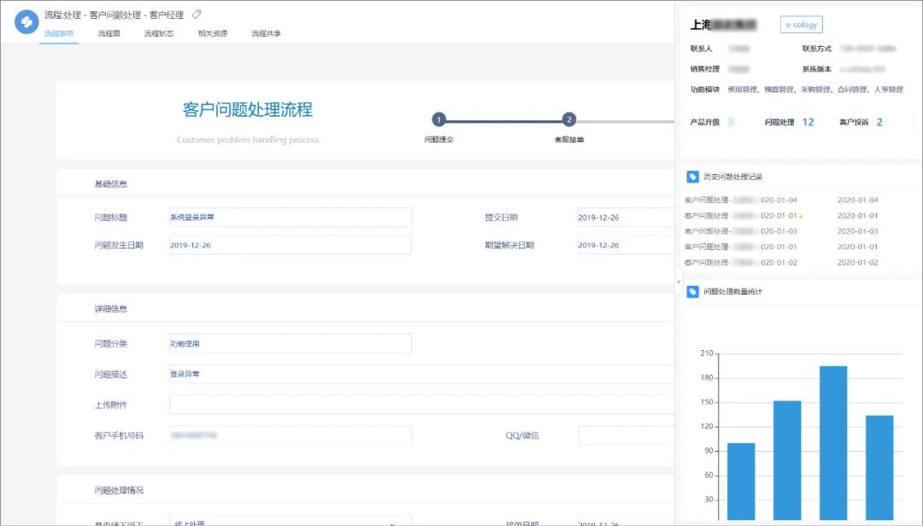Switch to the 流程状态 tab
The width and height of the screenshot is (923, 526).
click(159, 33)
